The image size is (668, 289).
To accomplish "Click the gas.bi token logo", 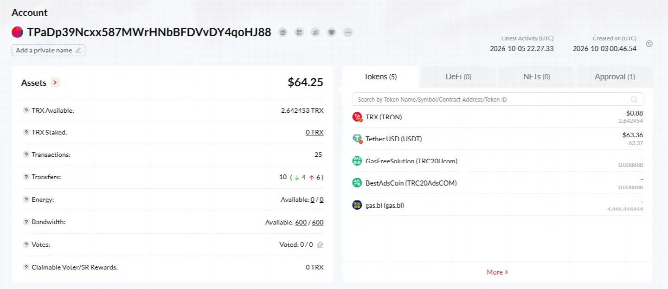I will (357, 205).
